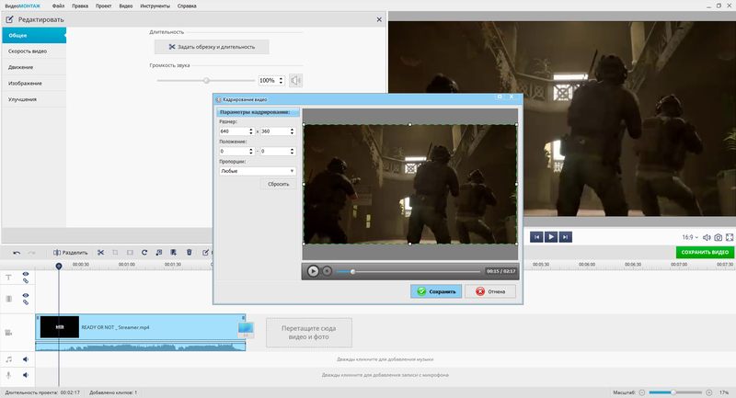736x398 pixels.
Task: Open the Справка menu
Action: click(x=187, y=6)
